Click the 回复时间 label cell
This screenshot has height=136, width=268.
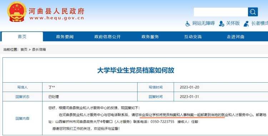(x=155, y=97)
